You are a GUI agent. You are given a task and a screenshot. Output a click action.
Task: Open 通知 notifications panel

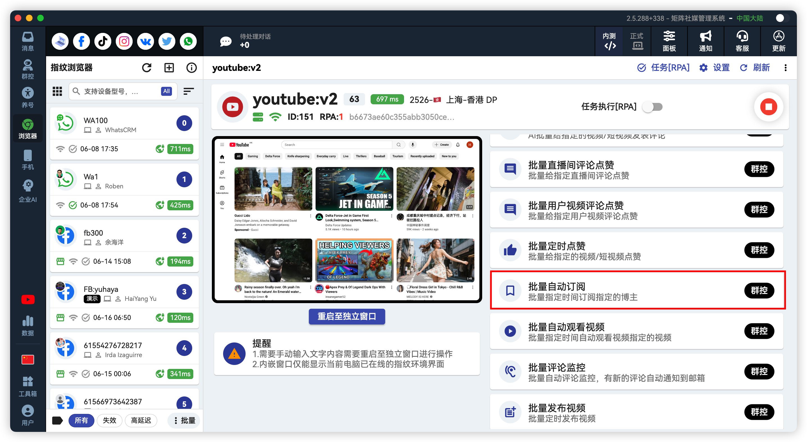click(705, 41)
